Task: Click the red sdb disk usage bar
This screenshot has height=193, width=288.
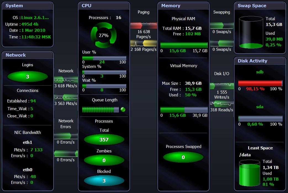Action: 260,83
